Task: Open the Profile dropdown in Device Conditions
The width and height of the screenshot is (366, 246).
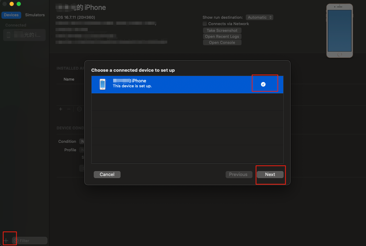Action: pos(82,150)
